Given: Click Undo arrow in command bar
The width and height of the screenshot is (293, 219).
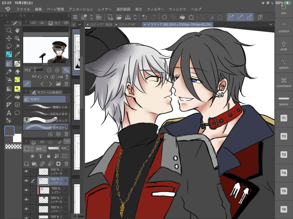Looking at the screenshot, I should (x=144, y=17).
